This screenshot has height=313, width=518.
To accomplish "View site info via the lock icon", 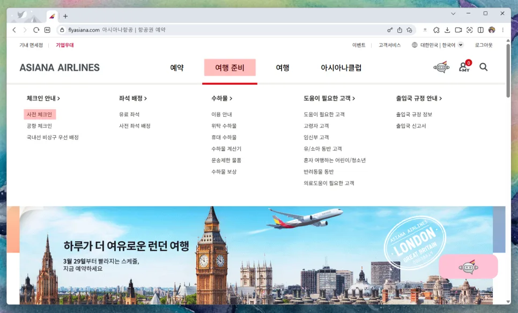I will point(62,29).
